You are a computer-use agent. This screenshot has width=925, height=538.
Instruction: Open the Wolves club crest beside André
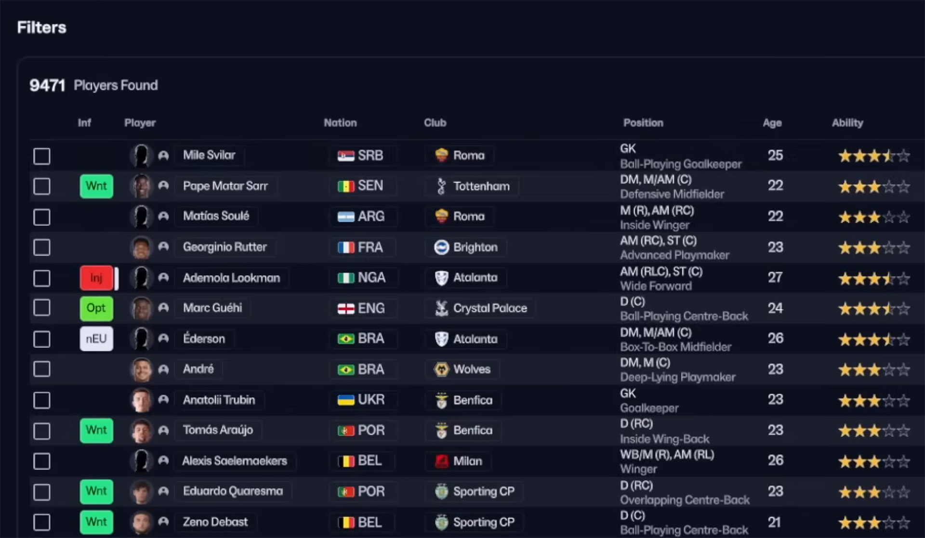(x=441, y=369)
